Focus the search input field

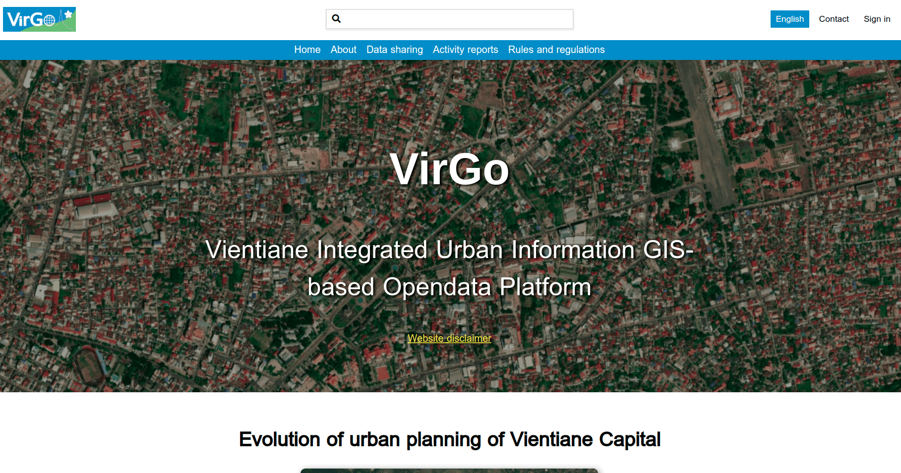pos(450,19)
